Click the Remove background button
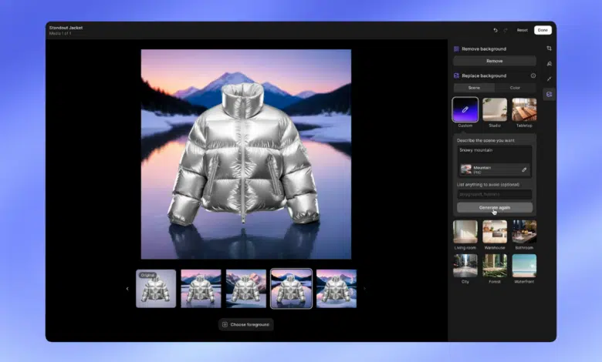Image resolution: width=602 pixels, height=362 pixels. click(494, 60)
